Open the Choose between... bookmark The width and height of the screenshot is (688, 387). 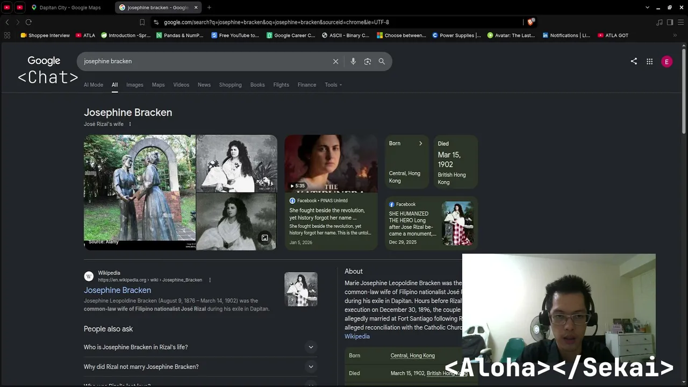[401, 35]
